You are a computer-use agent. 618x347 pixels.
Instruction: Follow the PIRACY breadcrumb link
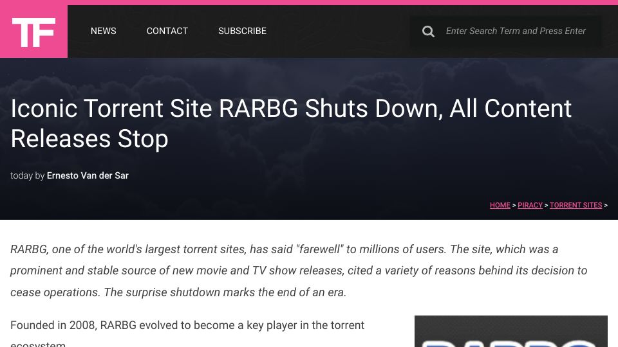click(x=530, y=205)
